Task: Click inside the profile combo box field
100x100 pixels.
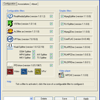Action: coord(17,98)
